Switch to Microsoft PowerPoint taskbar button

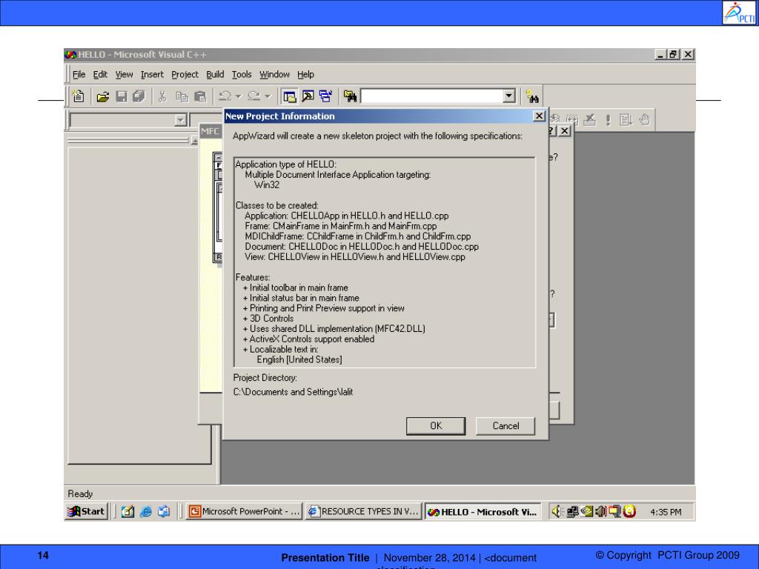pos(245,511)
